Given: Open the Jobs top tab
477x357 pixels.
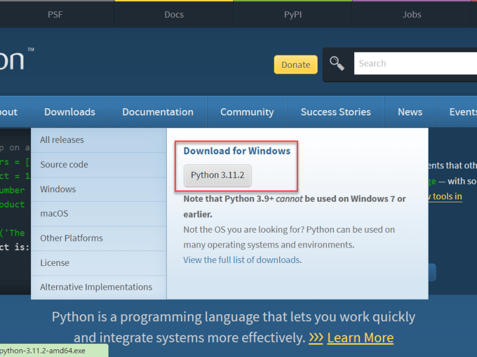Looking at the screenshot, I should pyautogui.click(x=411, y=14).
